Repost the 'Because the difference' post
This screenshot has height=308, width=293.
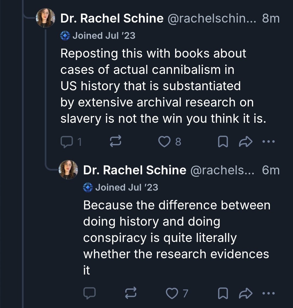pyautogui.click(x=130, y=293)
